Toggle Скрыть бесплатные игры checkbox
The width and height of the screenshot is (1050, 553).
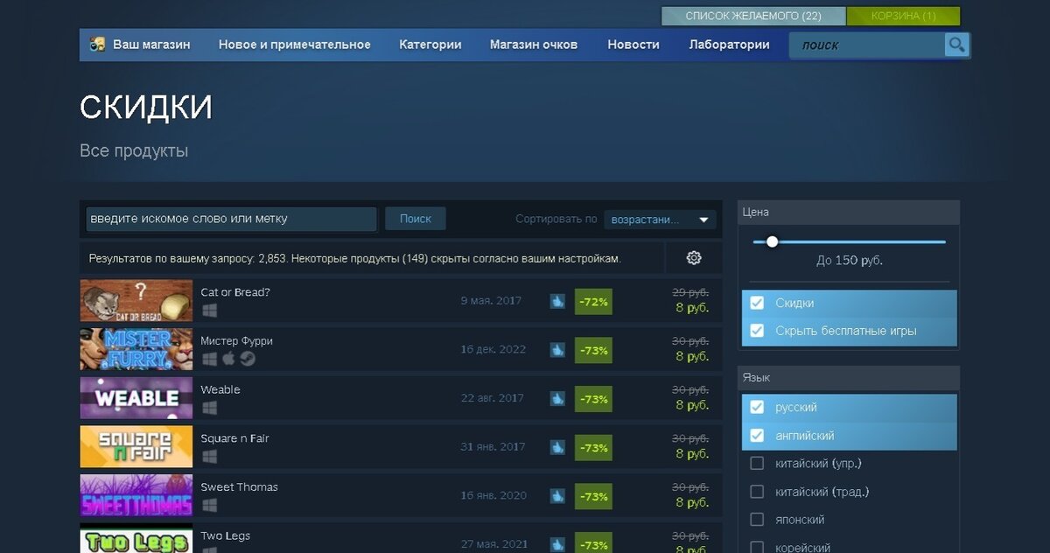click(758, 331)
